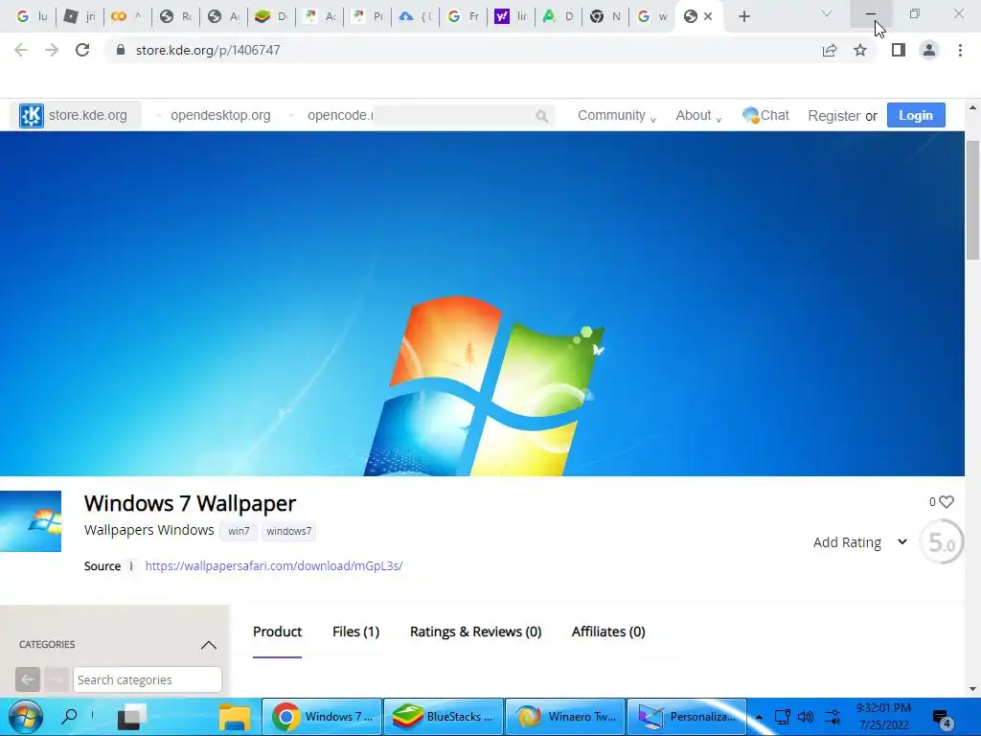981x736 pixels.
Task: Switch to Personalization taskbar window
Action: point(687,717)
